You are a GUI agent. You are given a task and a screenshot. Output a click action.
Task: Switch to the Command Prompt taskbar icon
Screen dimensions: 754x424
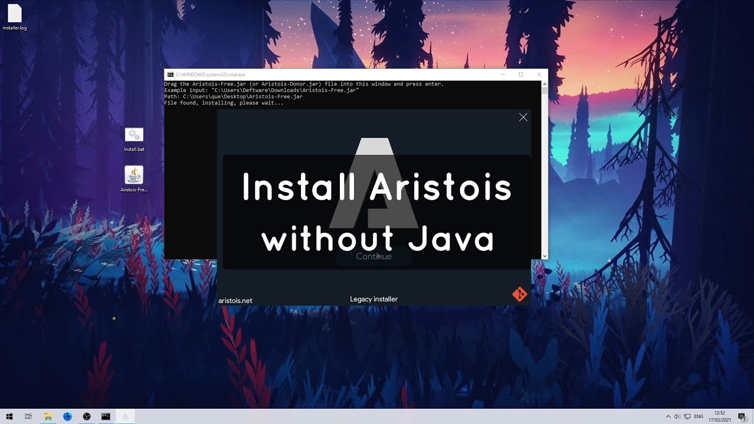point(105,416)
